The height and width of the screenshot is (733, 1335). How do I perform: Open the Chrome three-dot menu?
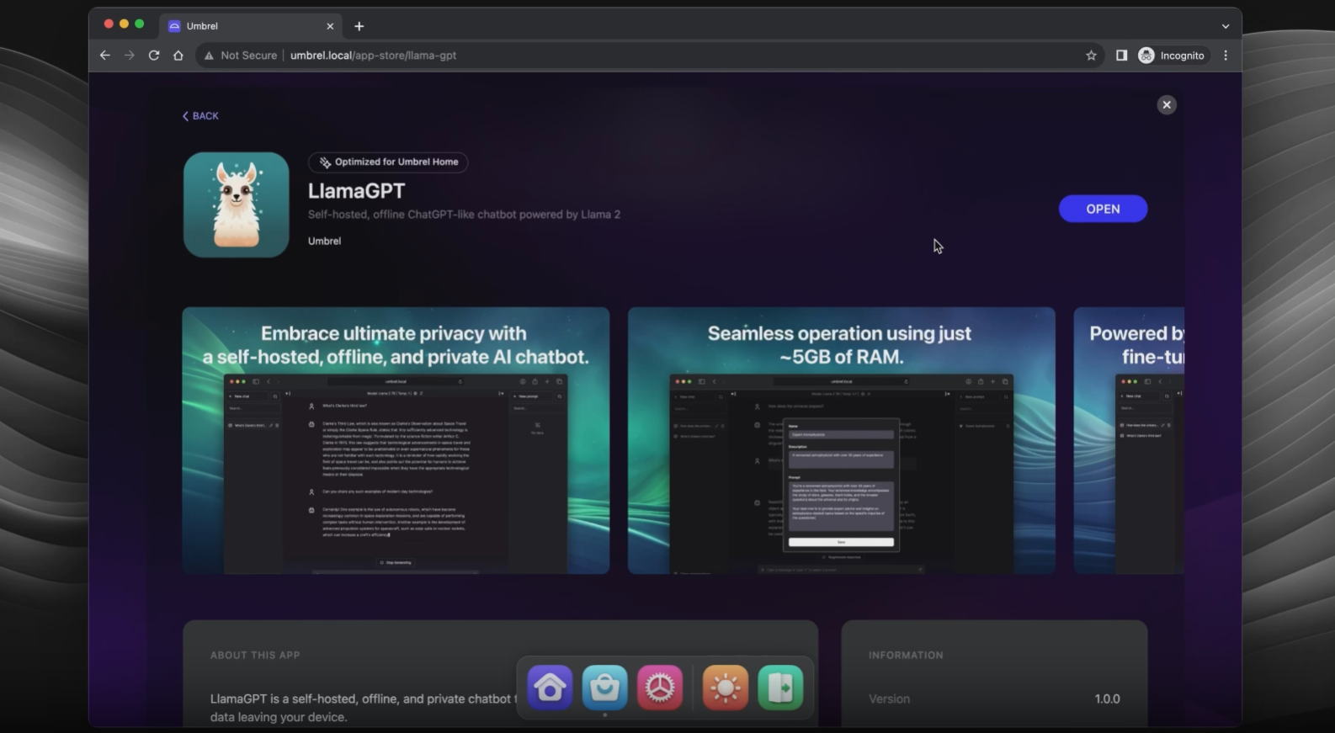[1226, 56]
